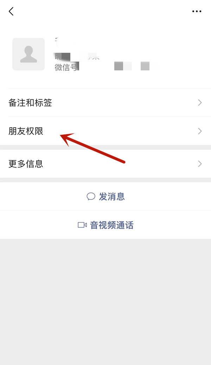
Task: Click the video camera icon beside 音视频通话
Action: click(82, 225)
